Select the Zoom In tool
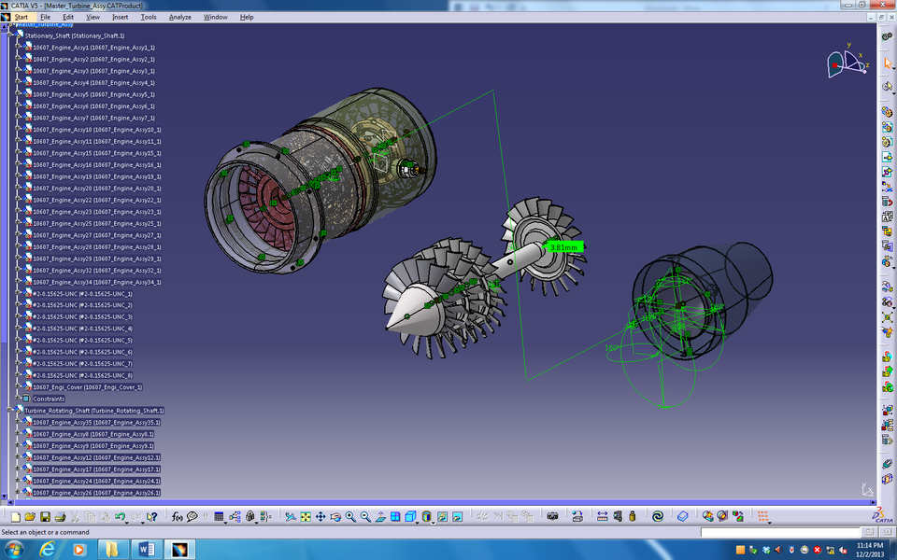Viewport: 897px width, 560px height. point(349,514)
